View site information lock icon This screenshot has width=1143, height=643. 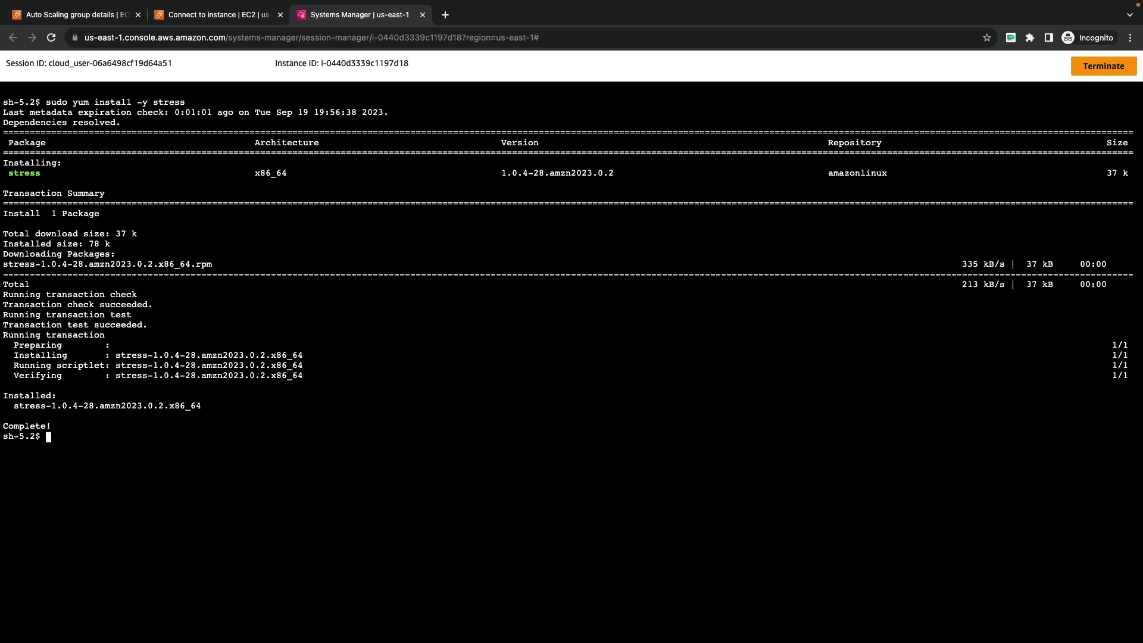click(74, 38)
